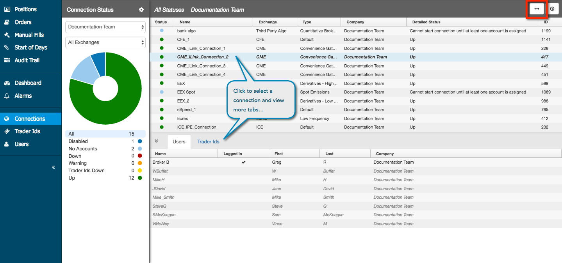
Task: Click the horizontal resize arrows button
Action: pyautogui.click(x=537, y=9)
